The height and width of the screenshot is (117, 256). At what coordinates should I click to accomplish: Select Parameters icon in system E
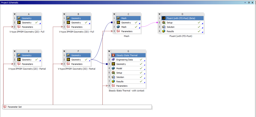click(19, 64)
